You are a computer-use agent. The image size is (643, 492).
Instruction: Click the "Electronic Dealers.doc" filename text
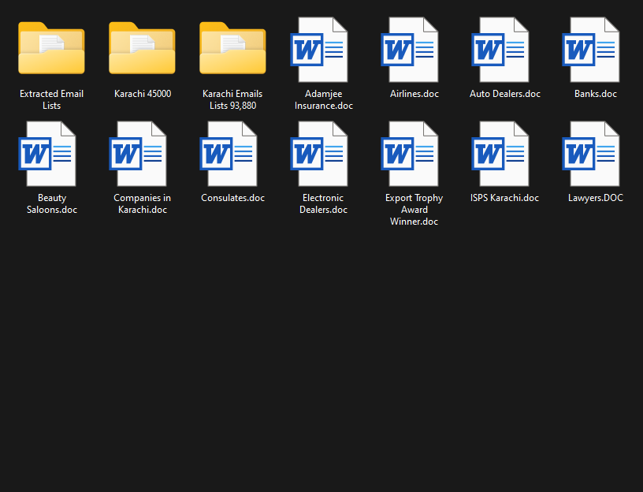coord(323,203)
